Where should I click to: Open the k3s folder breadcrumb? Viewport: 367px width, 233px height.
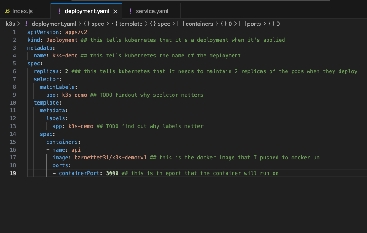pyautogui.click(x=10, y=24)
